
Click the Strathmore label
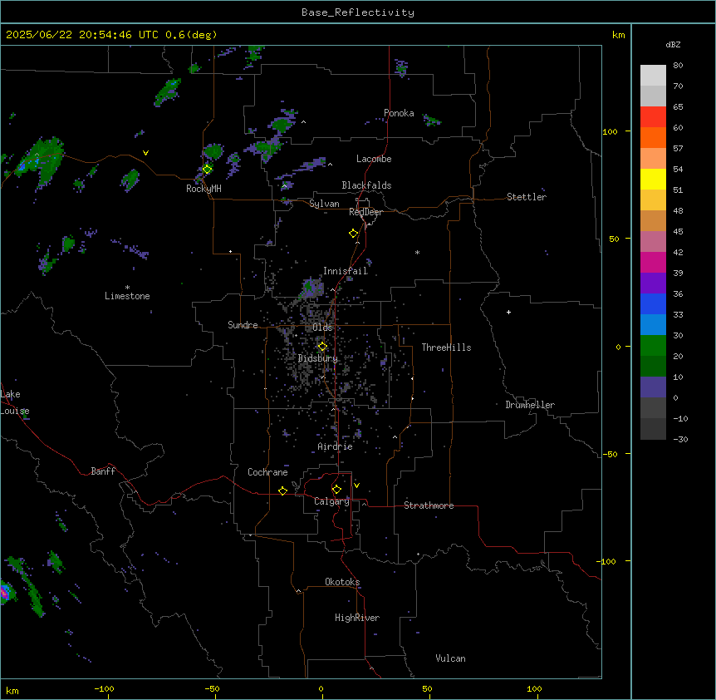pos(429,505)
